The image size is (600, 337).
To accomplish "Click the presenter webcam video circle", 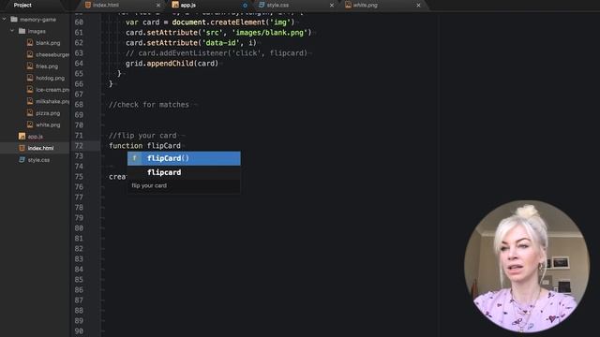I will tap(527, 266).
